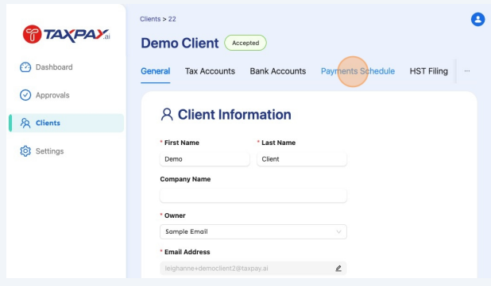Open the Bank Accounts tab

tap(278, 71)
